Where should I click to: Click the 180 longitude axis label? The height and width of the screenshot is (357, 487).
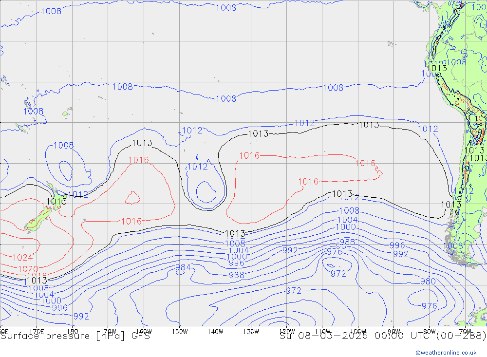pos(73,332)
